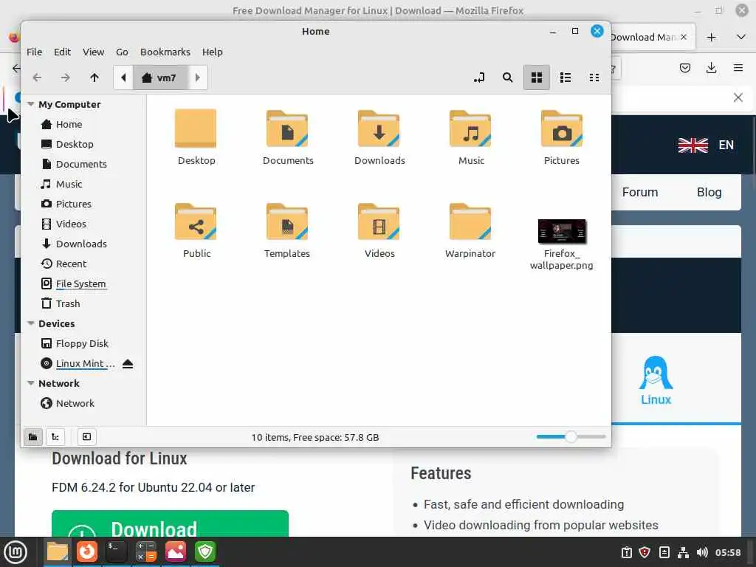756x567 pixels.
Task: Open the Forum link in Firefox
Action: tap(640, 193)
